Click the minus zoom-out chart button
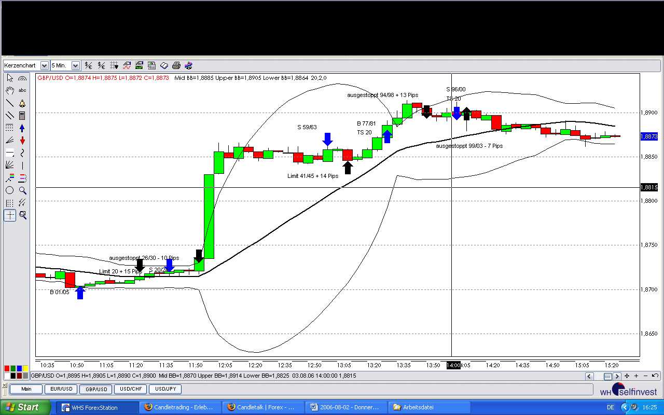The image size is (664, 415). point(645,376)
